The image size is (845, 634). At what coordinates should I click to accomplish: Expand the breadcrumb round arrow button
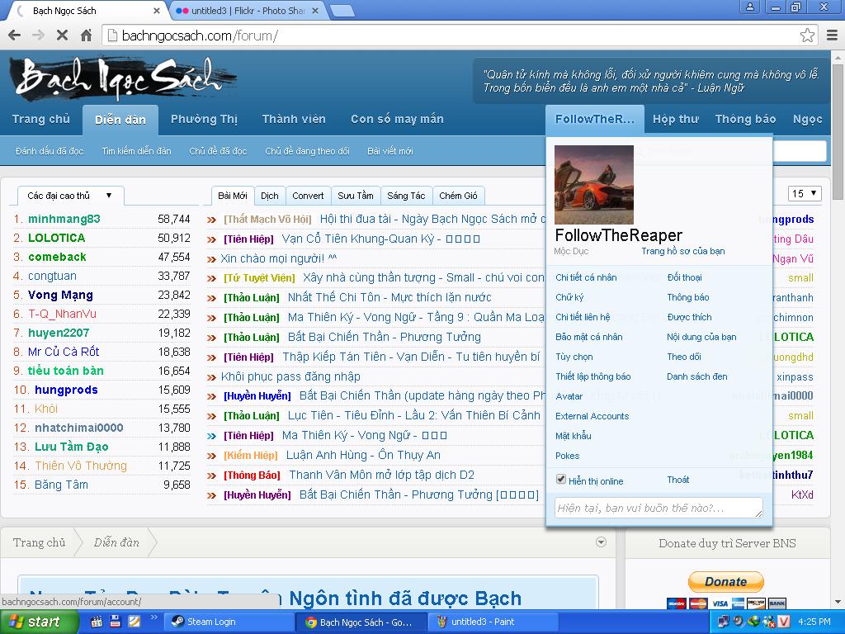tap(601, 542)
